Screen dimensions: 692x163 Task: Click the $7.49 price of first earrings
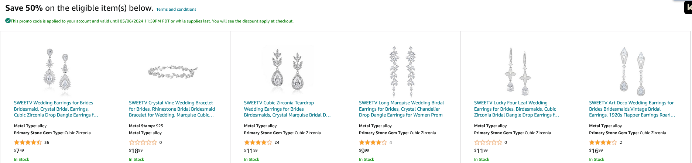19,150
